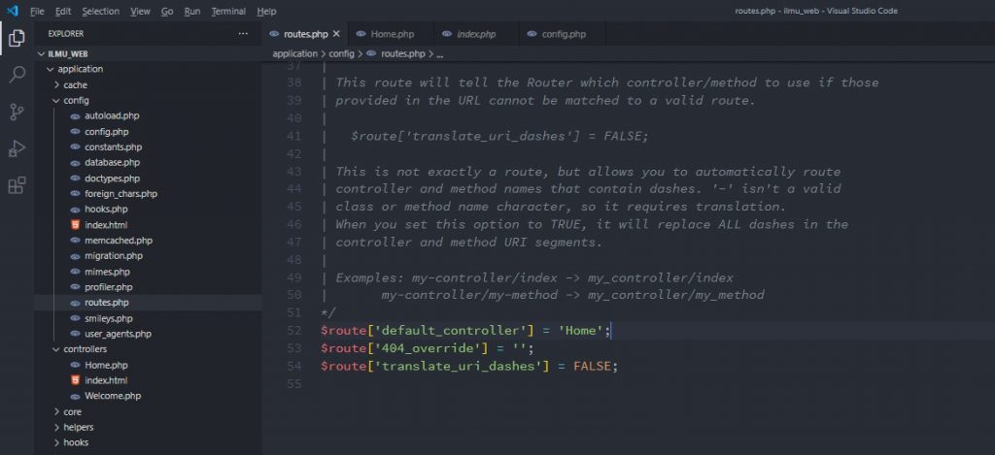Collapse the controllers folder
This screenshot has width=995, height=455.
[85, 349]
